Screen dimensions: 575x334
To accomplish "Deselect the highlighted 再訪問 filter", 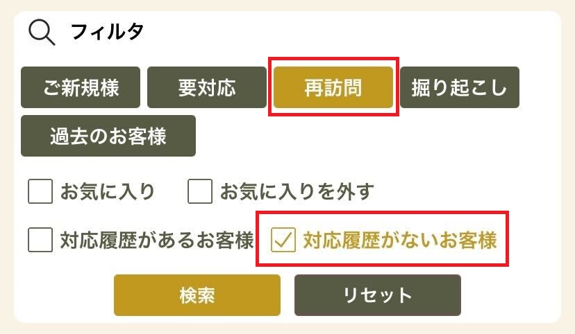I will pos(333,88).
